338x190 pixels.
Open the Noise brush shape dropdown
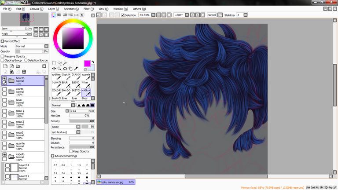click(66, 127)
